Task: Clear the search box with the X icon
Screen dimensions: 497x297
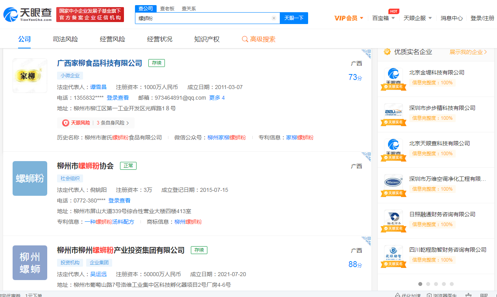Action: [274, 18]
